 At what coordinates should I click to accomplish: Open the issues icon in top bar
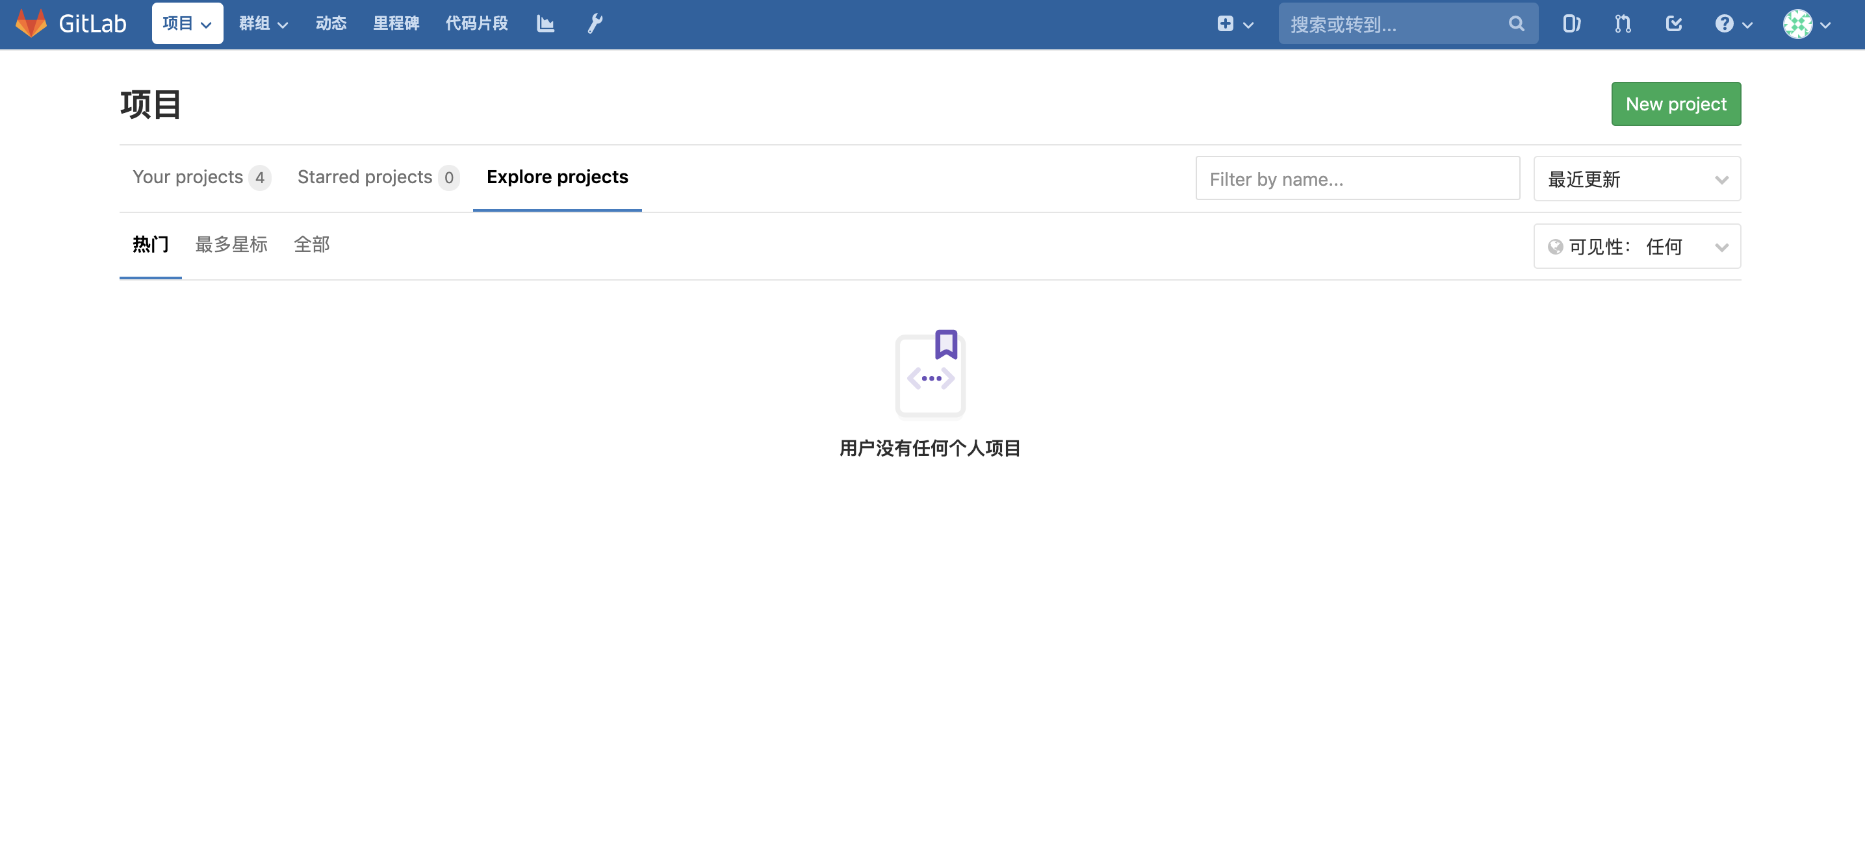coord(1571,23)
